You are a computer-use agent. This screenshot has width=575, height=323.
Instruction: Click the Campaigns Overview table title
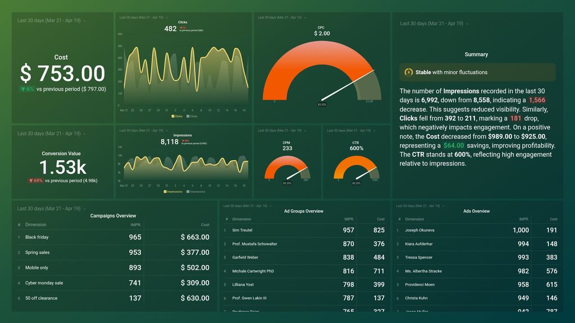point(113,215)
